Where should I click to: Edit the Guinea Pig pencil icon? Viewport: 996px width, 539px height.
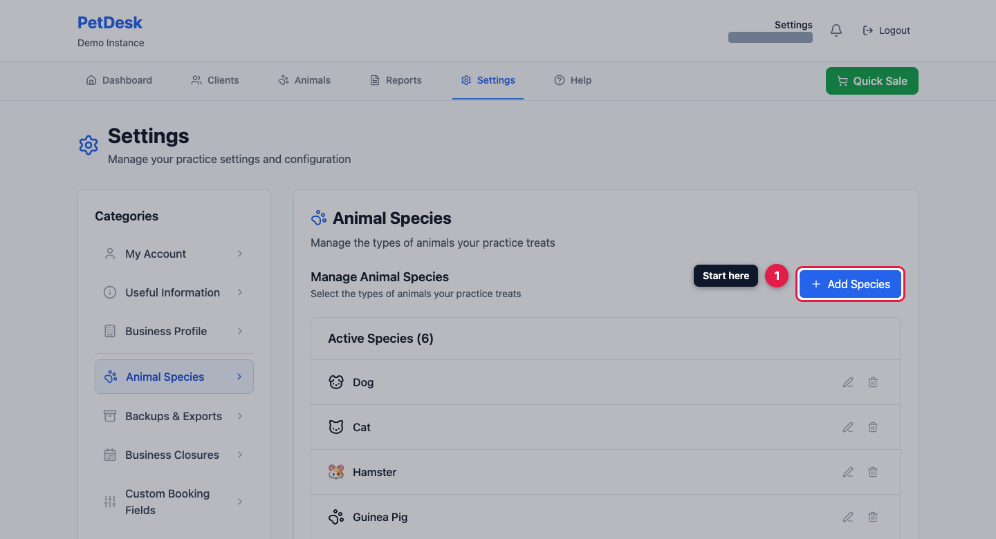(x=848, y=517)
